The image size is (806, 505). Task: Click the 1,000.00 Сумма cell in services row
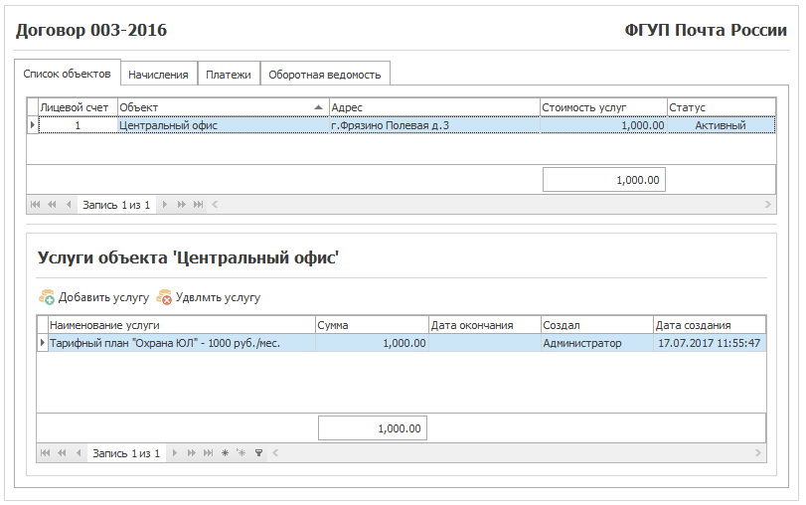click(x=372, y=343)
